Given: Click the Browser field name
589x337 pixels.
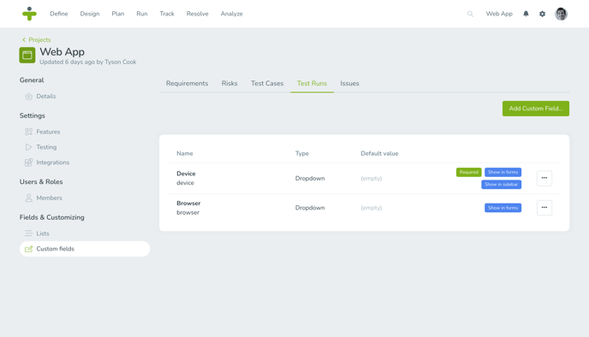Looking at the screenshot, I should (188, 204).
